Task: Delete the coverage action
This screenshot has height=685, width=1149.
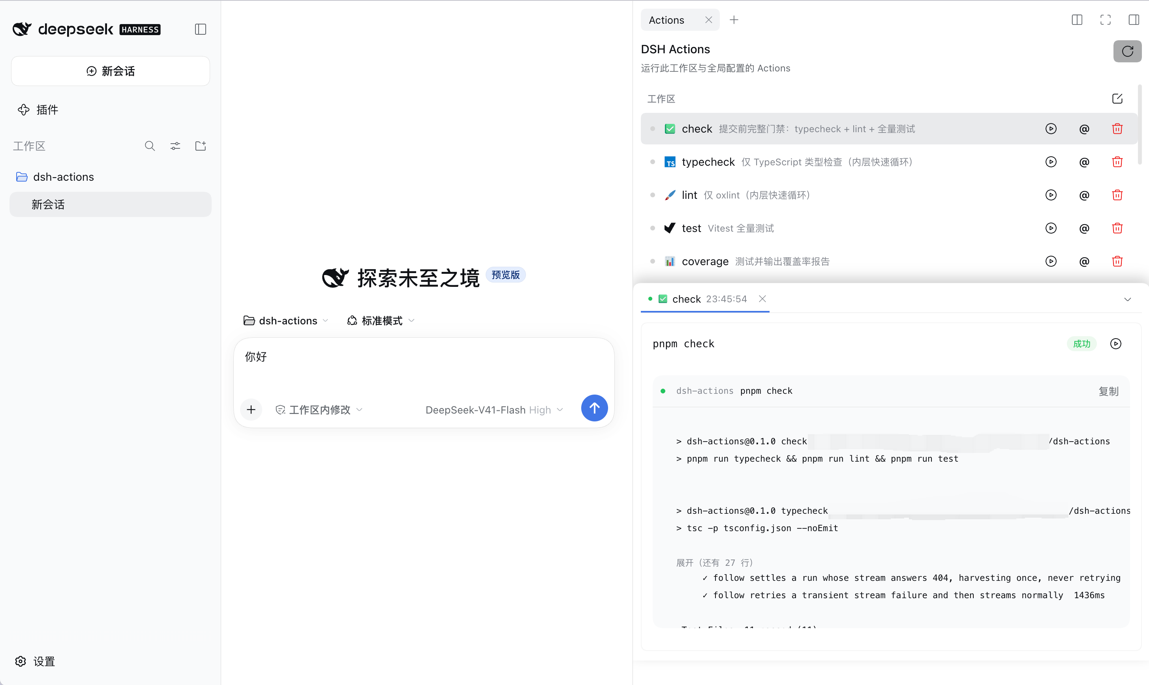Action: (1117, 261)
